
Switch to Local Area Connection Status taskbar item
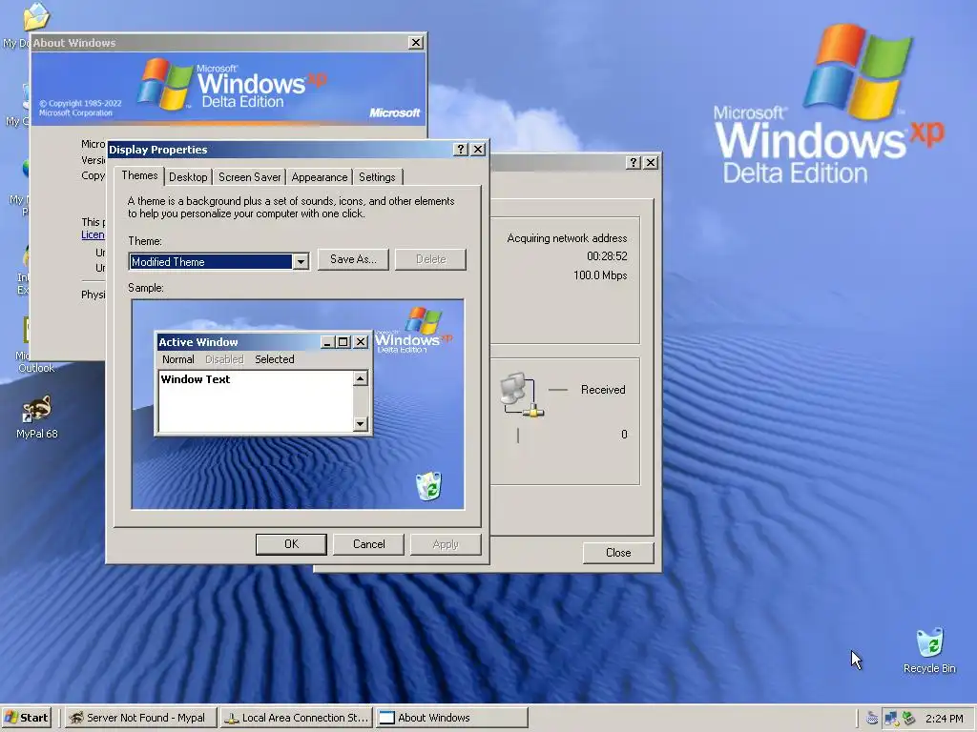pos(297,718)
